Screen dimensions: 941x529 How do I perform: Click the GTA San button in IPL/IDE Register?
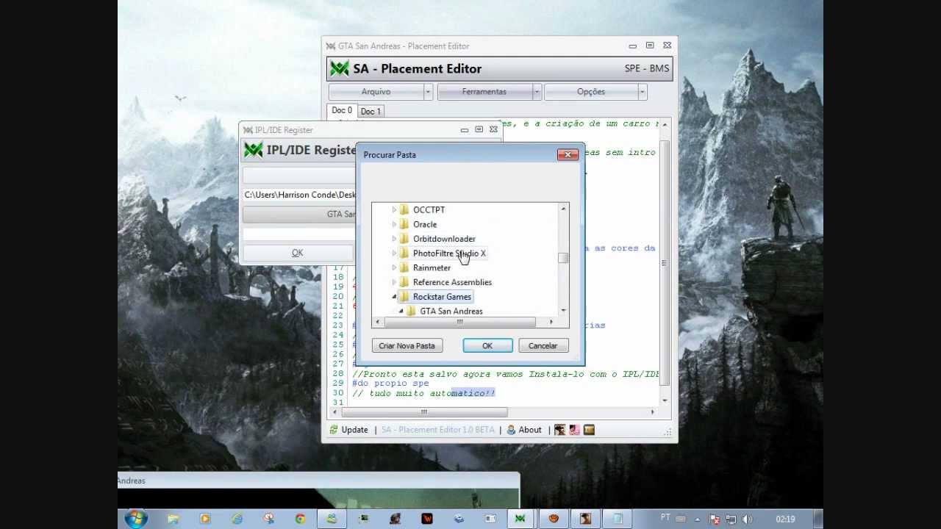[299, 214]
